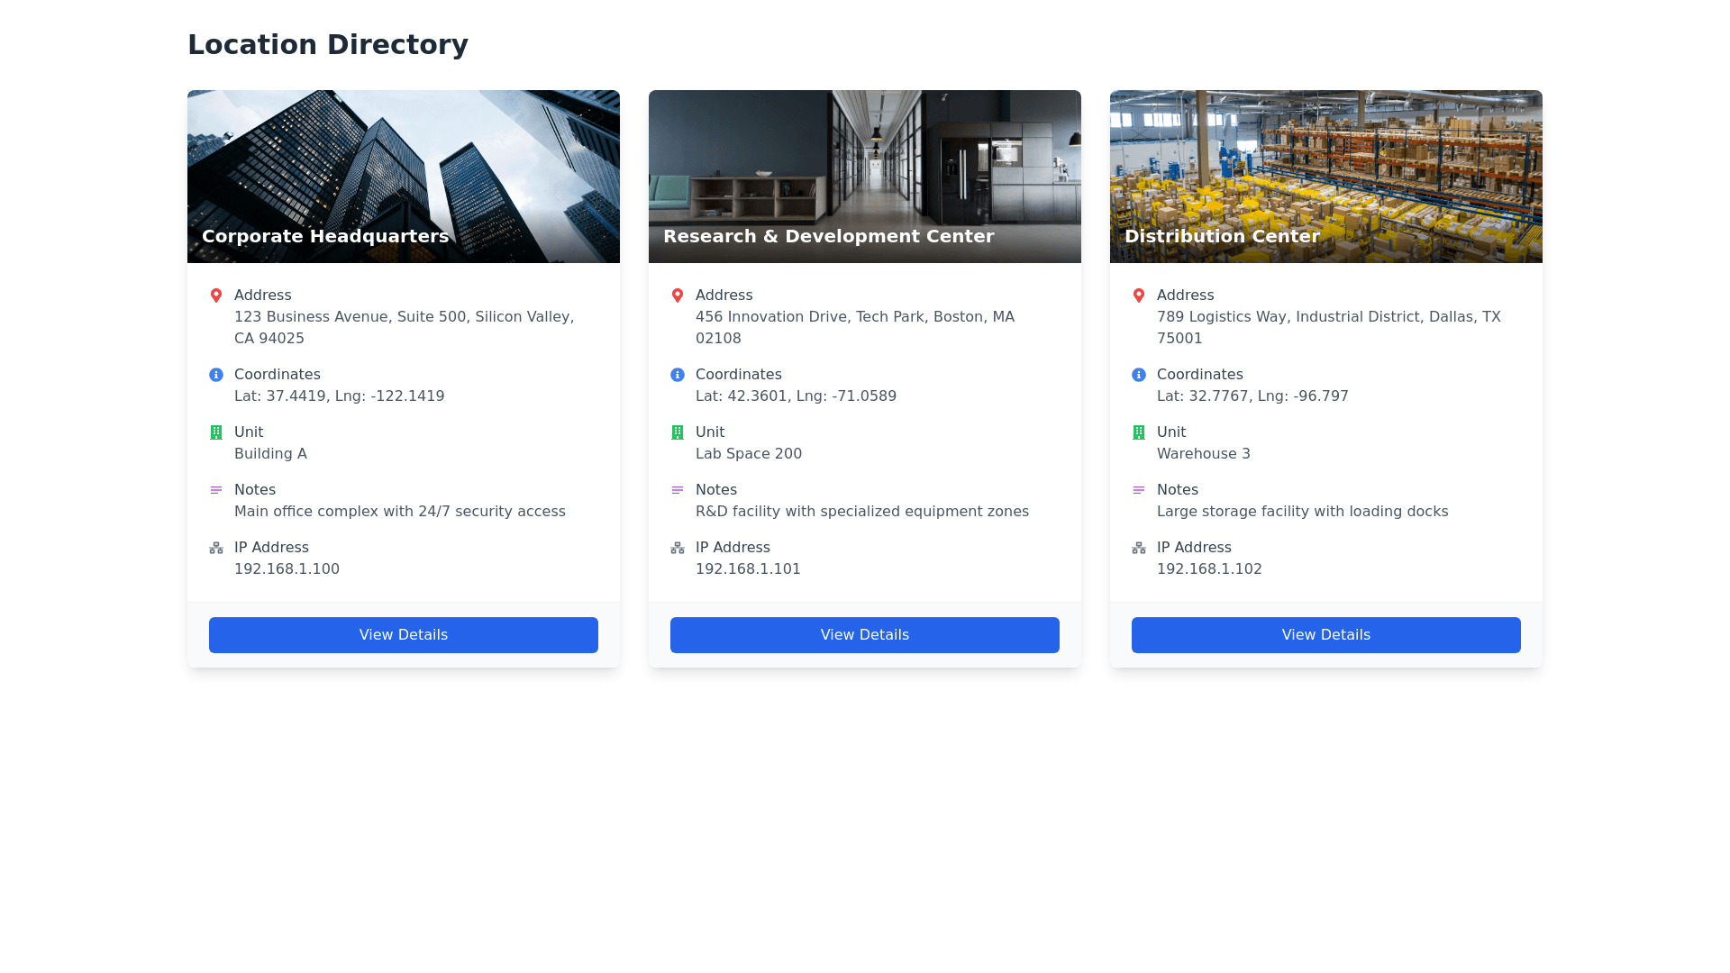Click network icon next to 192.168.1.100
The image size is (1730, 973).
coord(216,548)
